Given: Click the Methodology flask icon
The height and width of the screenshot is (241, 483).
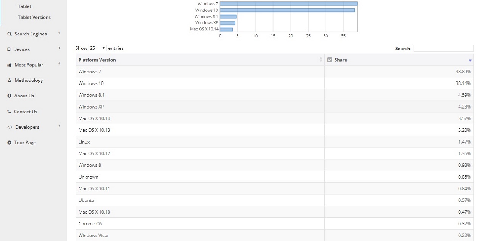Looking at the screenshot, I should [9, 80].
